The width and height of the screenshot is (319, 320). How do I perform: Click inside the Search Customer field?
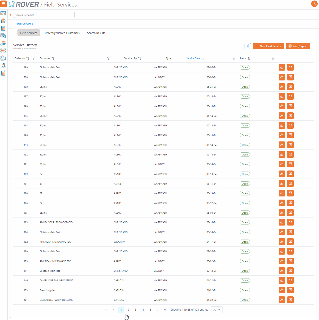(x=44, y=15)
